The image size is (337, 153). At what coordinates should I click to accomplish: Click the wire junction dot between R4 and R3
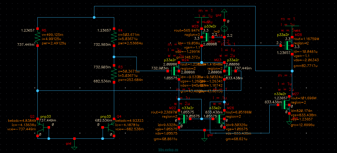pos(114,57)
